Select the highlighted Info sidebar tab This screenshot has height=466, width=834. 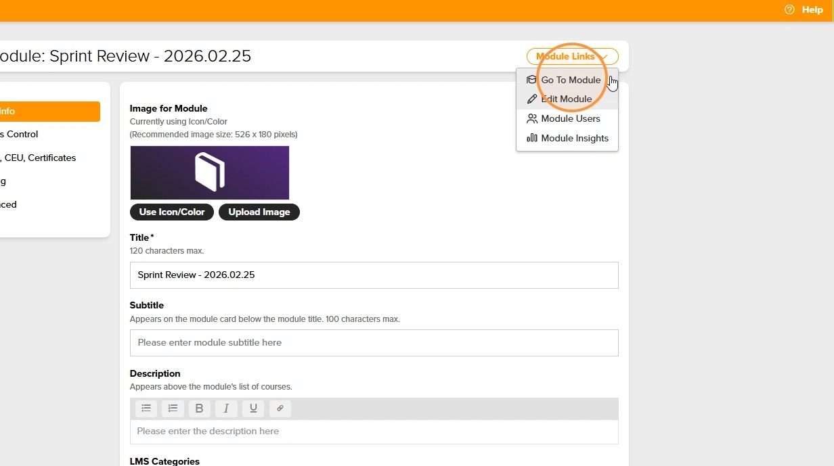(x=50, y=112)
